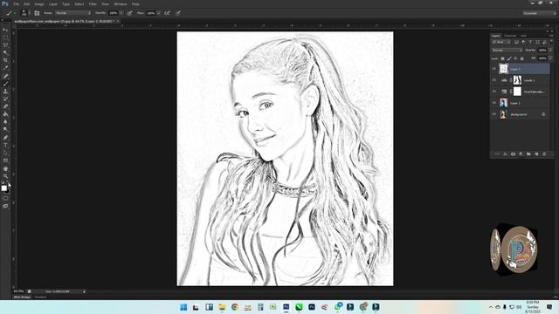Select the Brush tool in the toolbox
559x314 pixels.
(5, 84)
